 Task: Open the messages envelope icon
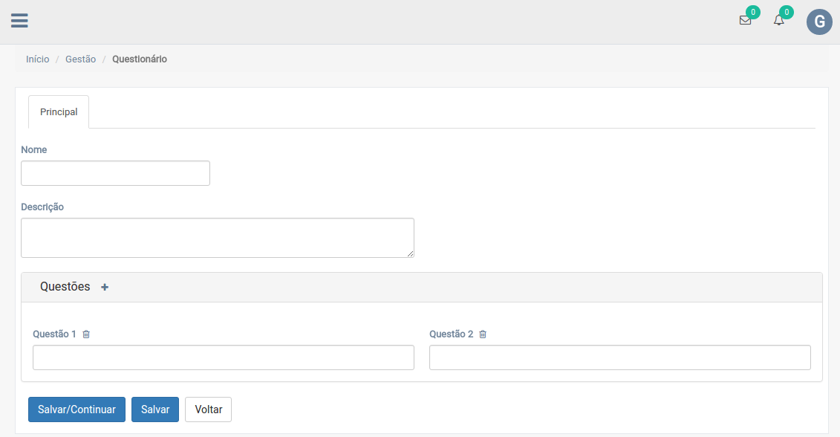[745, 21]
